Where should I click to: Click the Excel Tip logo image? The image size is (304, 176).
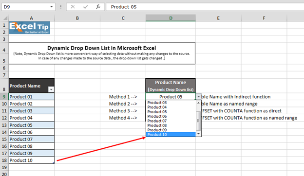pyautogui.click(x=29, y=28)
